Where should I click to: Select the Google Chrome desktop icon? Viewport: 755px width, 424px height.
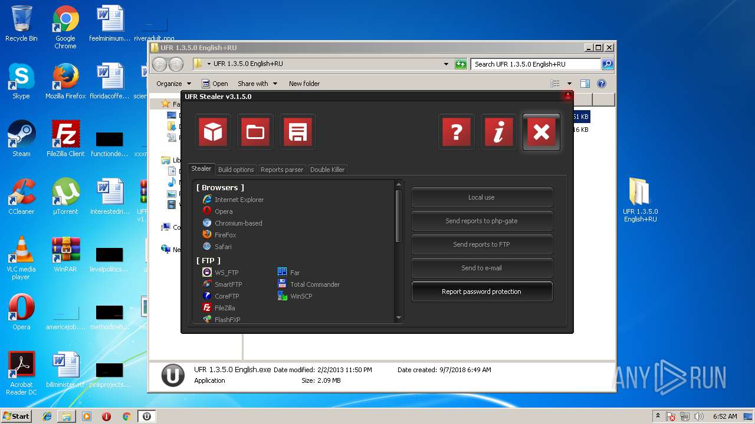point(65,28)
